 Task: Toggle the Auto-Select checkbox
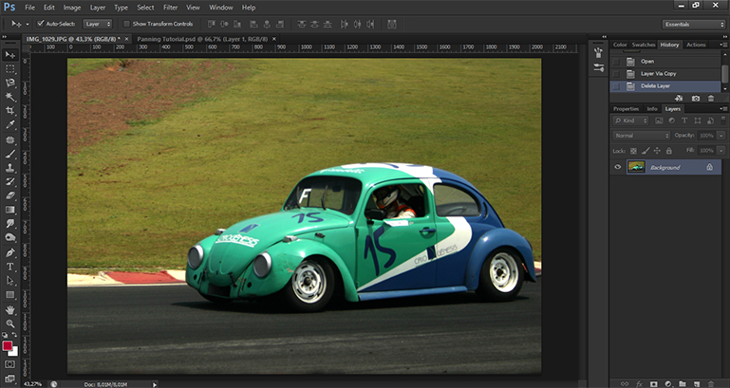point(38,23)
